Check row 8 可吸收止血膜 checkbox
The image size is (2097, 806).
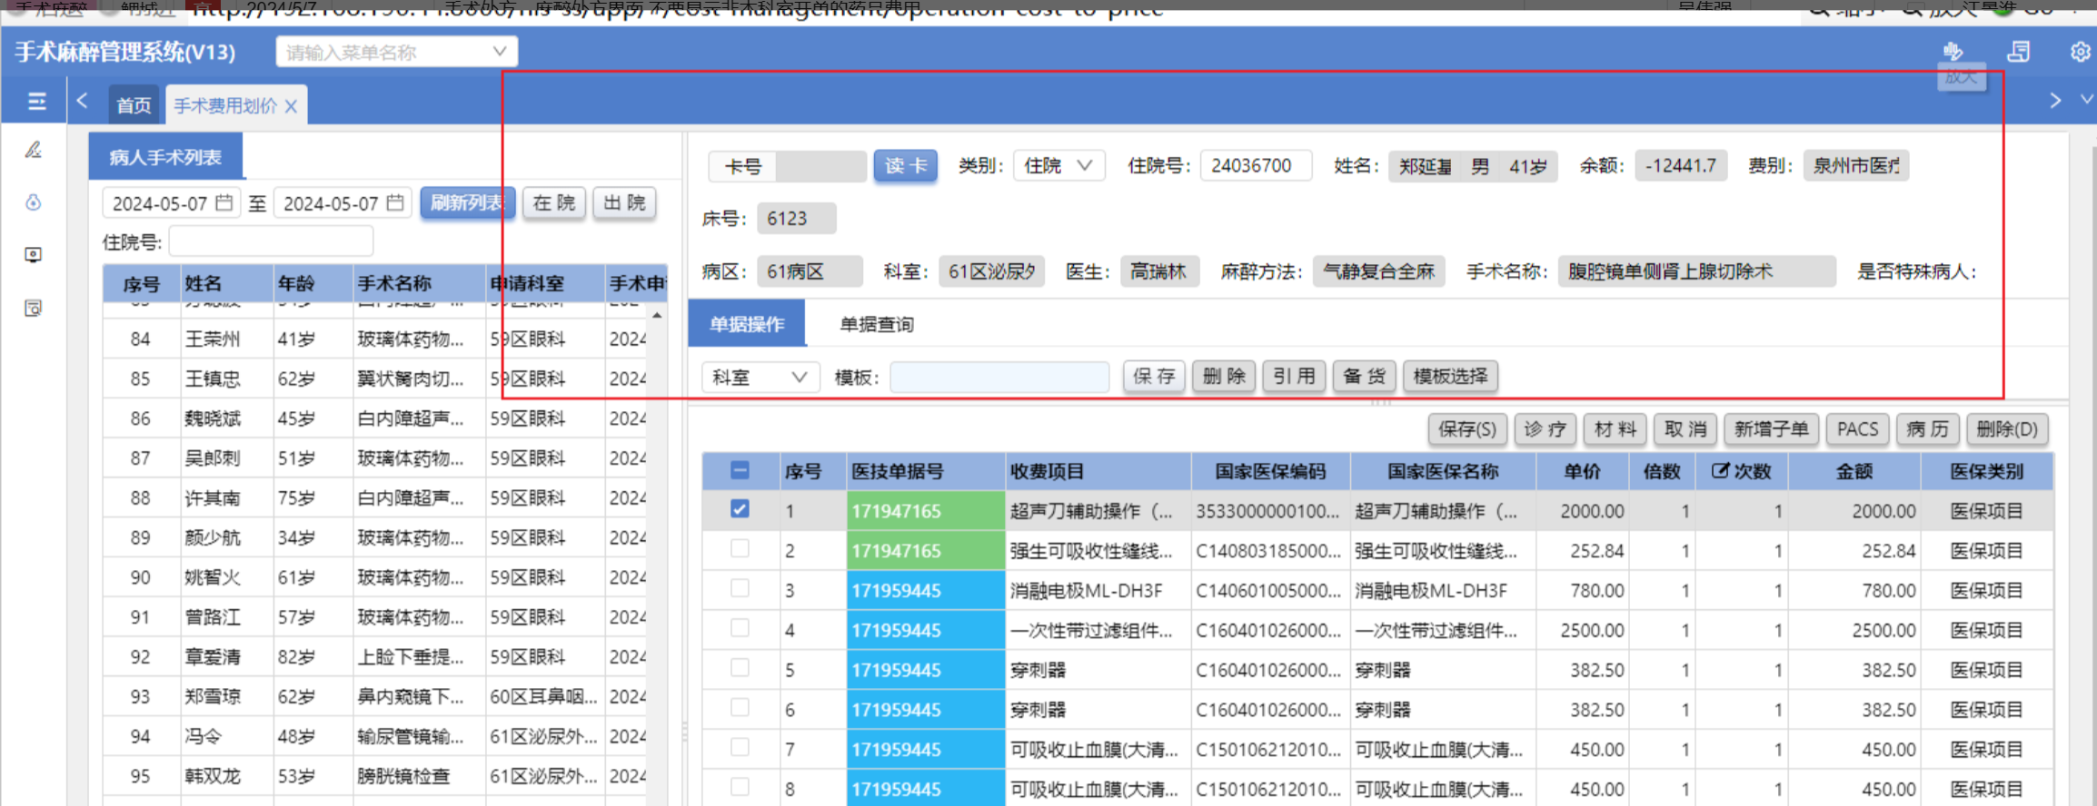(x=740, y=787)
